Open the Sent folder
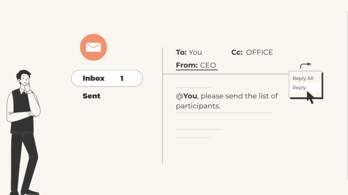This screenshot has height=195, width=348. point(91,96)
